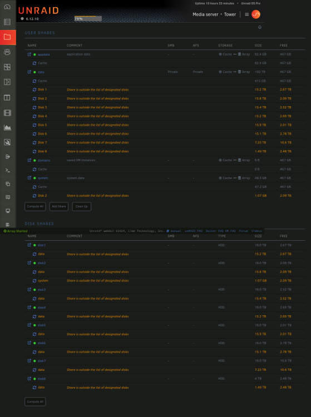
Task: Select the 4 TB size for disk8
Action: [x=258, y=379]
